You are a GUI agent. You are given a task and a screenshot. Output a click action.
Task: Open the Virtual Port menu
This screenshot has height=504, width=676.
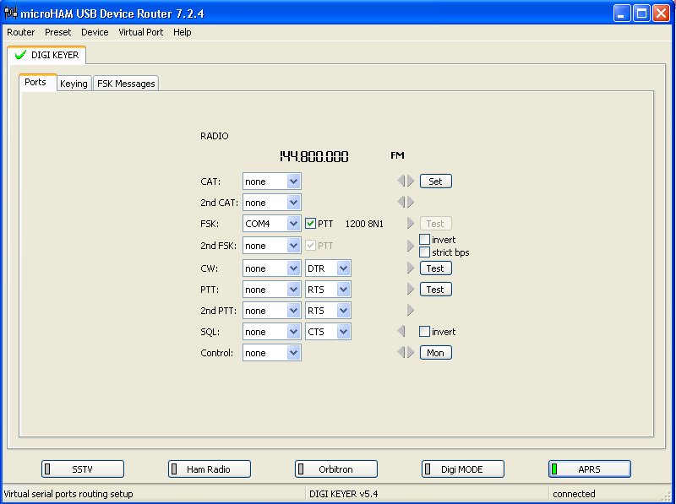(x=141, y=32)
